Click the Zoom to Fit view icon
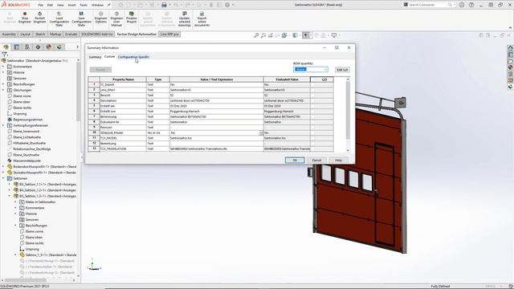This screenshot has width=514, height=289. pos(256,35)
